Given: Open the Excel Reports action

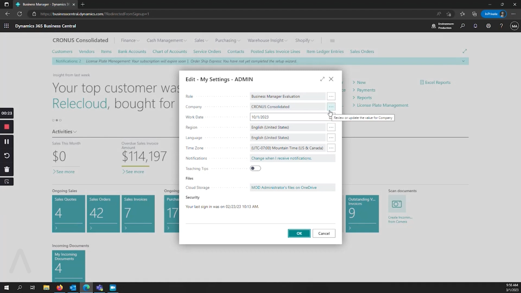Looking at the screenshot, I should (x=435, y=82).
